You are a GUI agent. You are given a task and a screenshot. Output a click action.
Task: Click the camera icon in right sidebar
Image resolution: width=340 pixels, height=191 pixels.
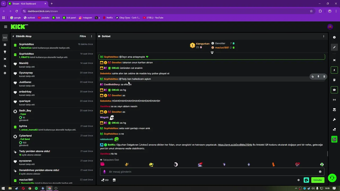pos(334,110)
